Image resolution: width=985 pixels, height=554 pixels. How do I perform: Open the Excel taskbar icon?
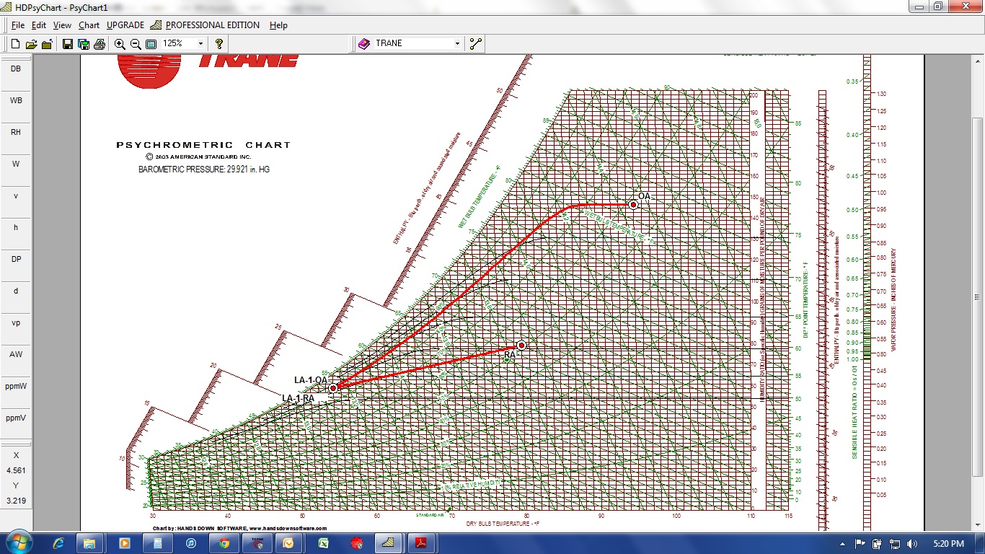[x=324, y=543]
